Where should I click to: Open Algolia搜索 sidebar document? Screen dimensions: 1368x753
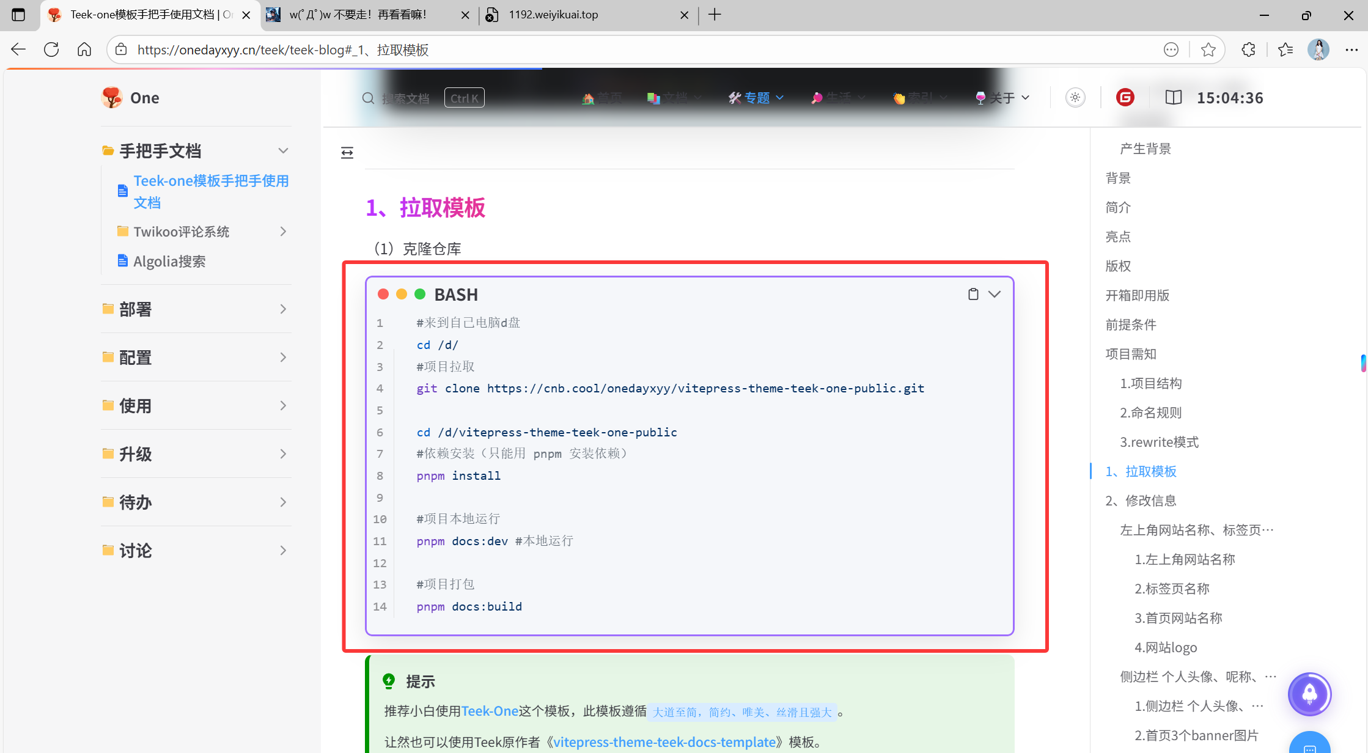pyautogui.click(x=169, y=262)
